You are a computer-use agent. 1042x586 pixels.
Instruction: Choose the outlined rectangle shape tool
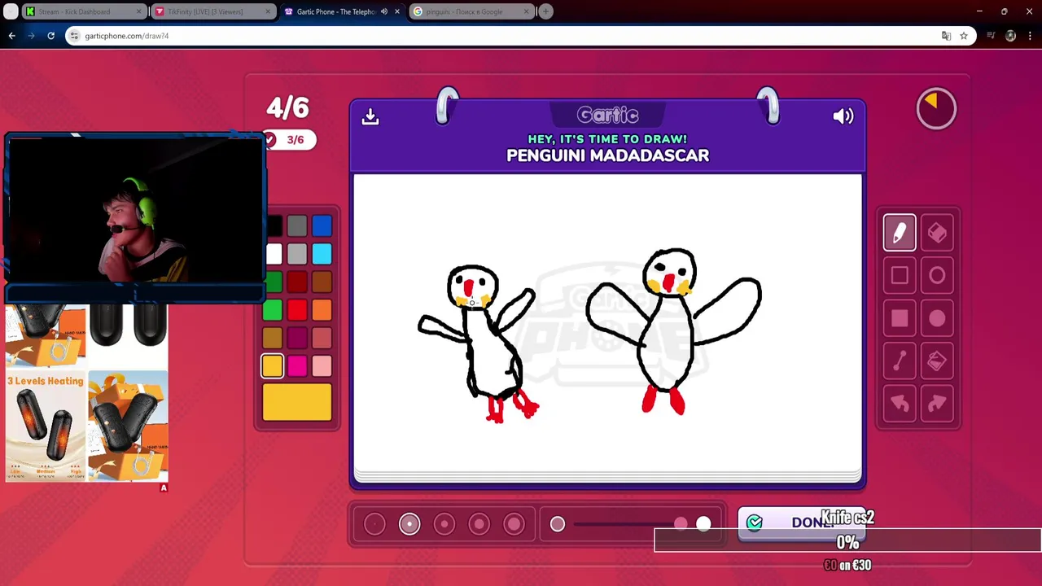[x=900, y=276]
